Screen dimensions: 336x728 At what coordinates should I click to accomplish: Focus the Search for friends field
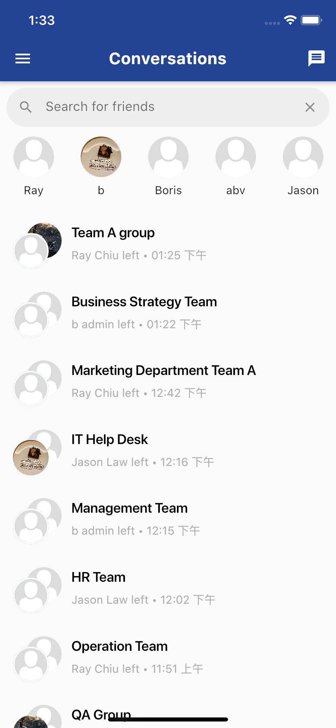168,107
